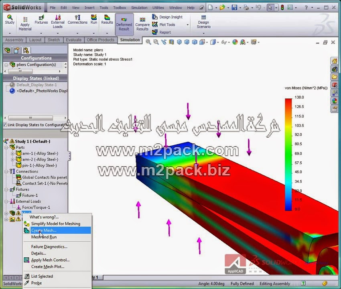Click the Save icon
Screen dimensions: 341x289
234,8
